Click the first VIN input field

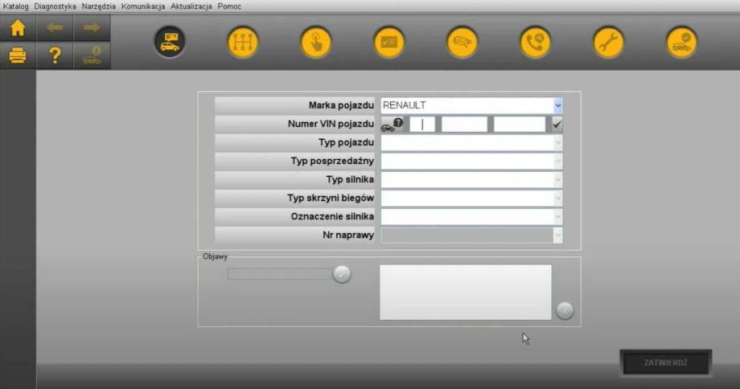click(x=422, y=125)
